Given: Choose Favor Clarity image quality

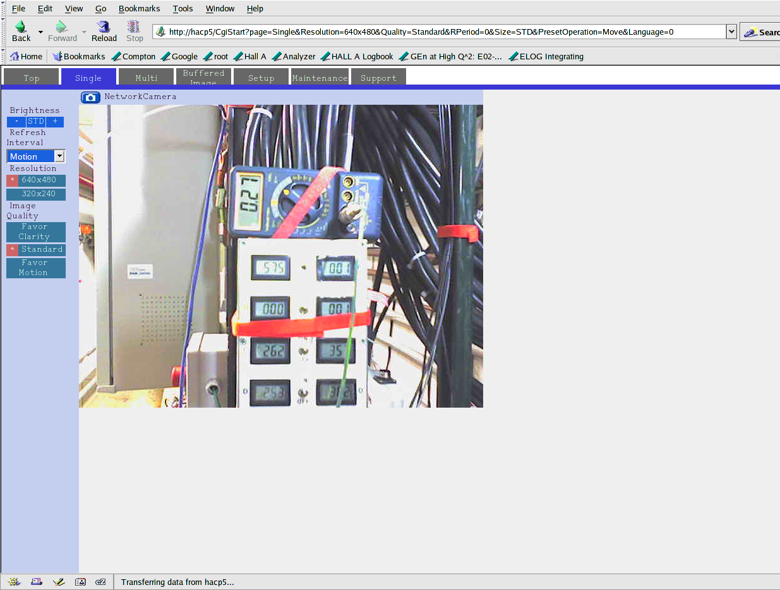Looking at the screenshot, I should (36, 232).
